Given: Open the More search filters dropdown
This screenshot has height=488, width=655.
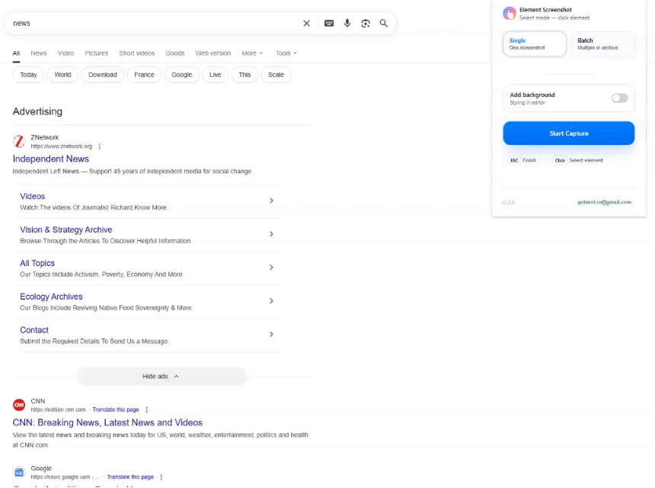Looking at the screenshot, I should click(251, 53).
